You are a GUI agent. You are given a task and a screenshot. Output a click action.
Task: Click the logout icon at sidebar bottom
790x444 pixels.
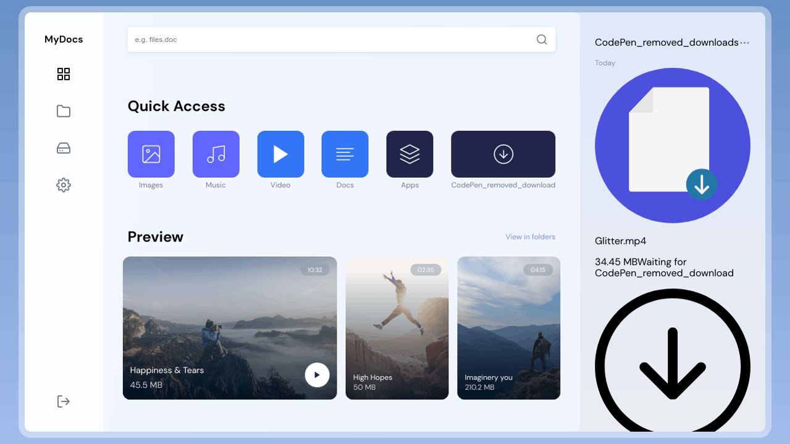(x=64, y=401)
